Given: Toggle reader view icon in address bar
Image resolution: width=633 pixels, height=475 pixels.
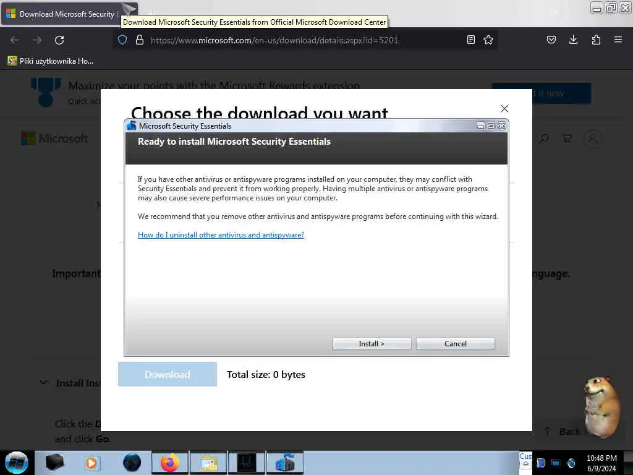Looking at the screenshot, I should 470,40.
